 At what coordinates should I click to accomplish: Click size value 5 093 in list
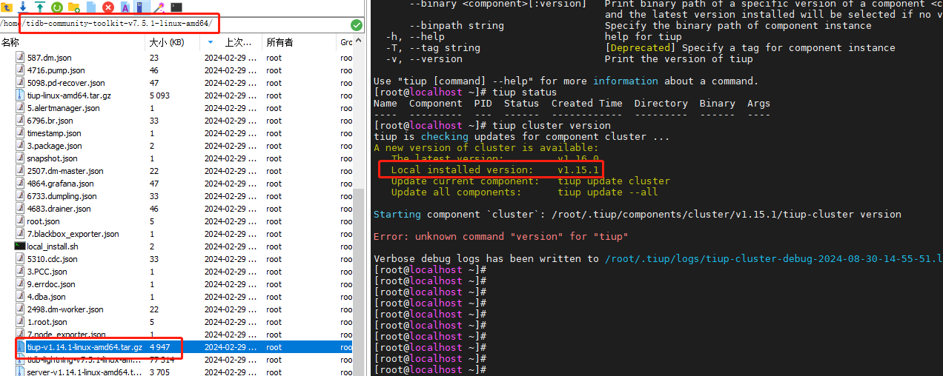[x=159, y=95]
